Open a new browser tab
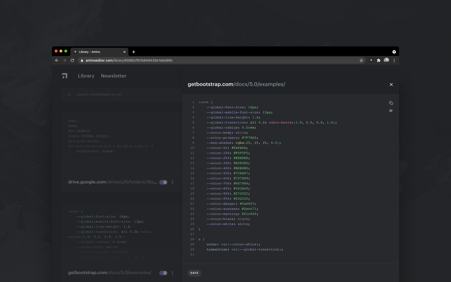Image resolution: width=451 pixels, height=282 pixels. click(134, 52)
